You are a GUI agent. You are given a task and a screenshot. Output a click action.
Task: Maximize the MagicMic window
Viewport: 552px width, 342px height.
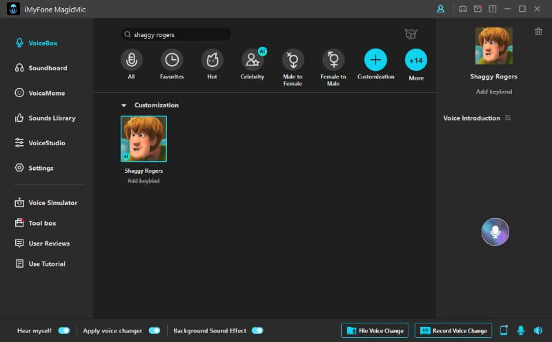[522, 9]
